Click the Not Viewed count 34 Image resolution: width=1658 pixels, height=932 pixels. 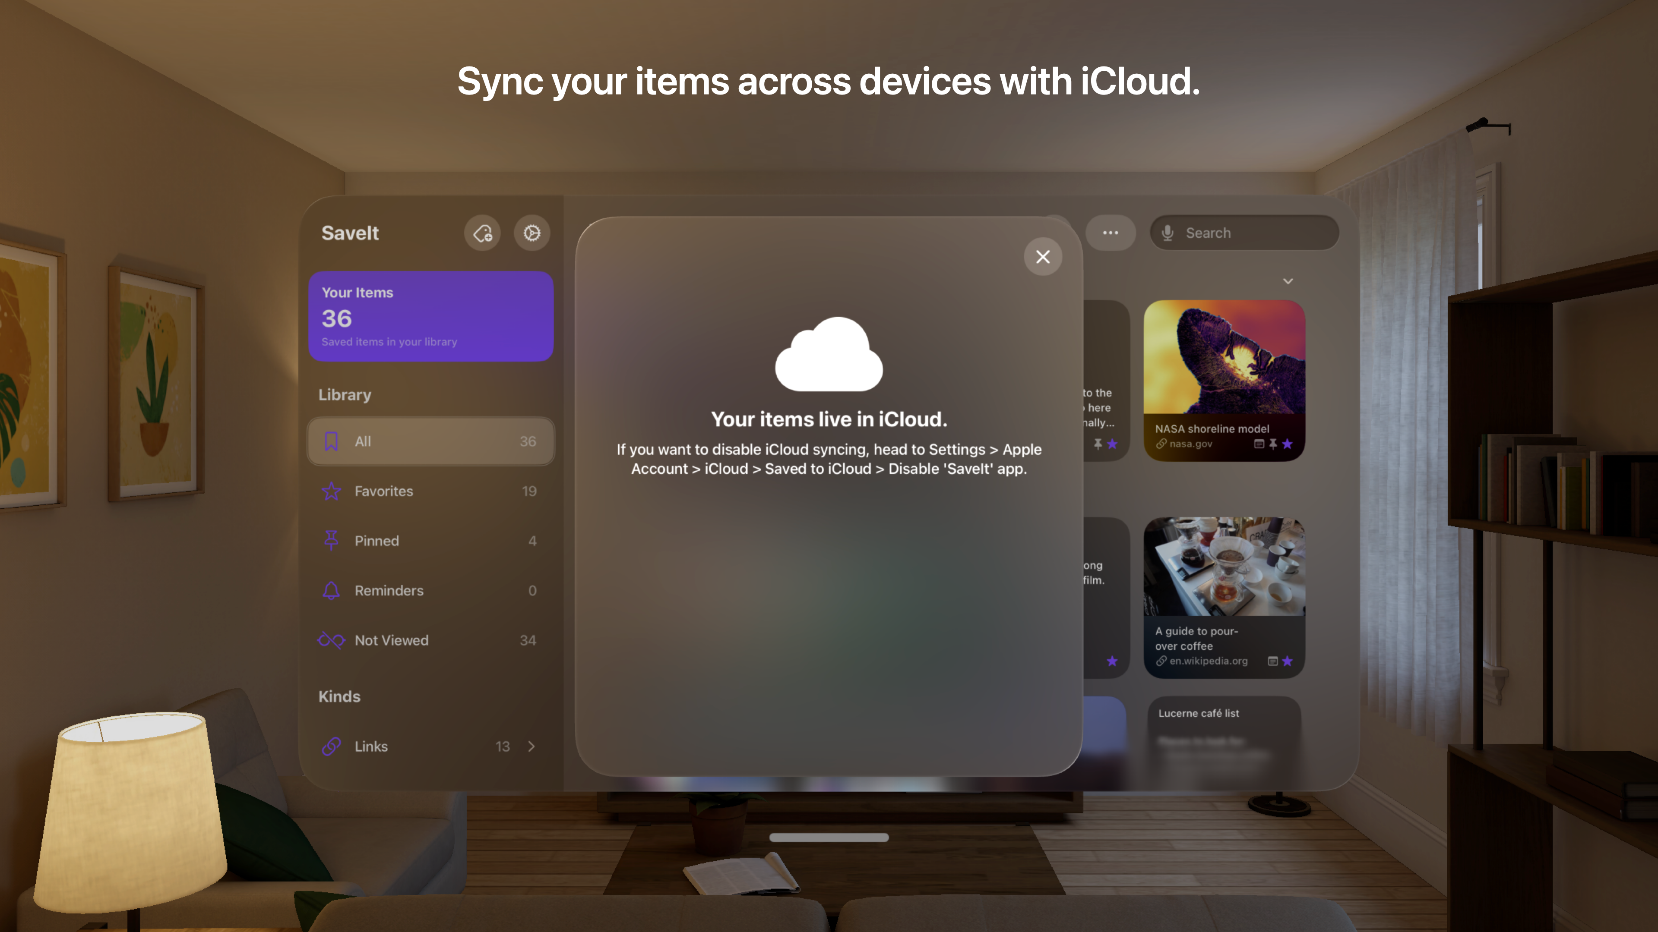[528, 641]
